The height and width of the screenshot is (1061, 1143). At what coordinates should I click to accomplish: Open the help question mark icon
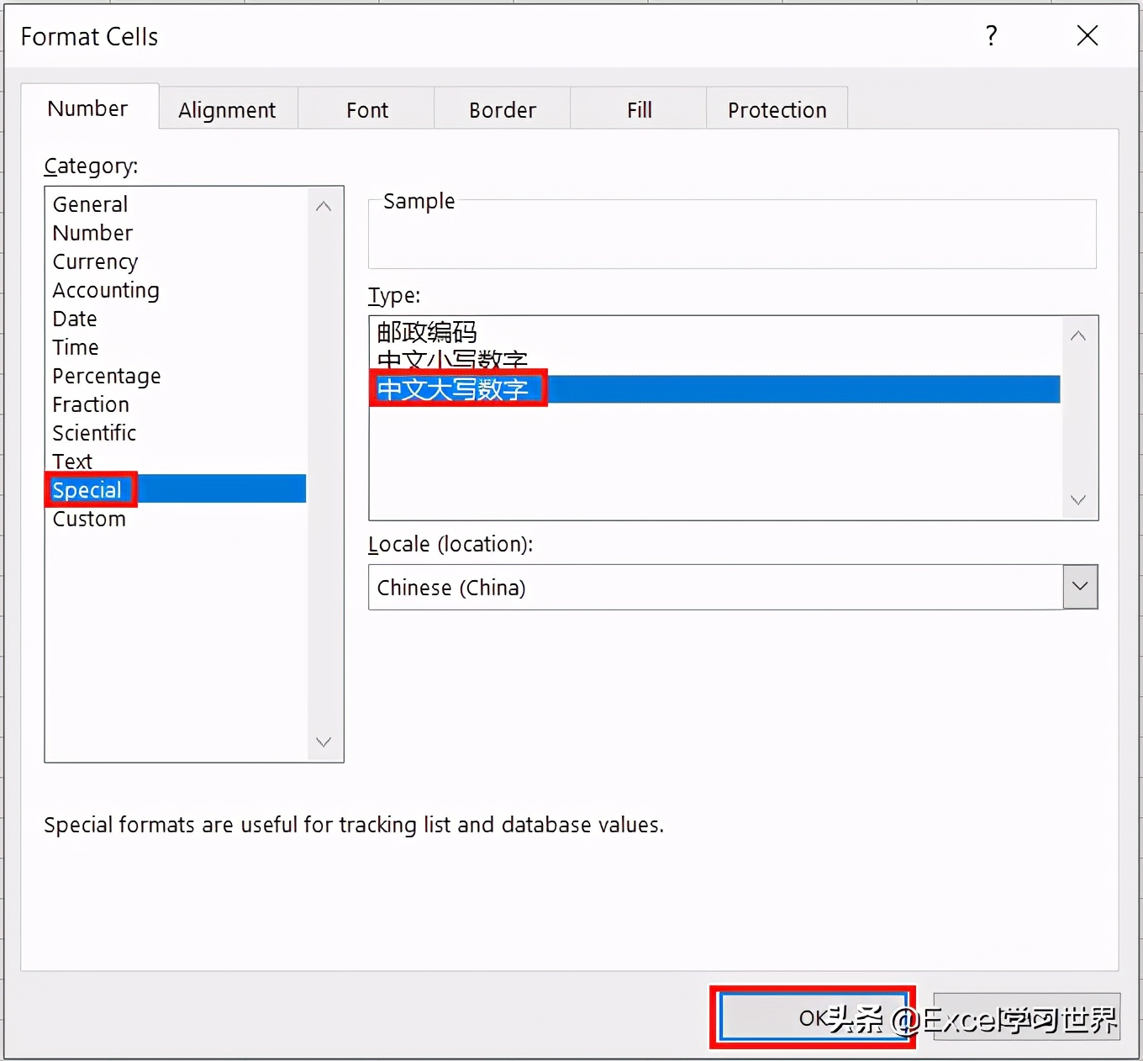[992, 35]
